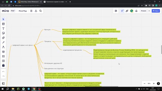Click the ENG language indicator

(x=147, y=89)
